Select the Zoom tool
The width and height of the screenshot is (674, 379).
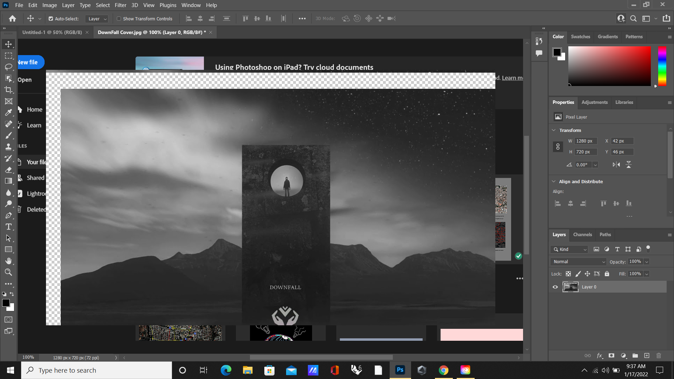[9, 272]
